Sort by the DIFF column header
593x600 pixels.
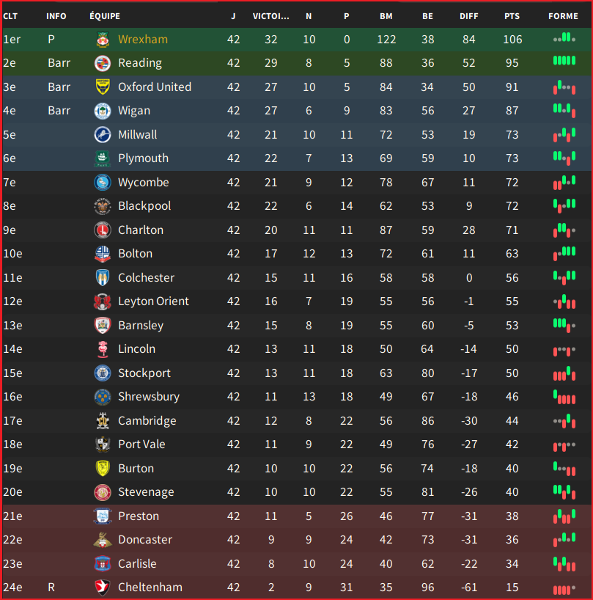pos(468,16)
